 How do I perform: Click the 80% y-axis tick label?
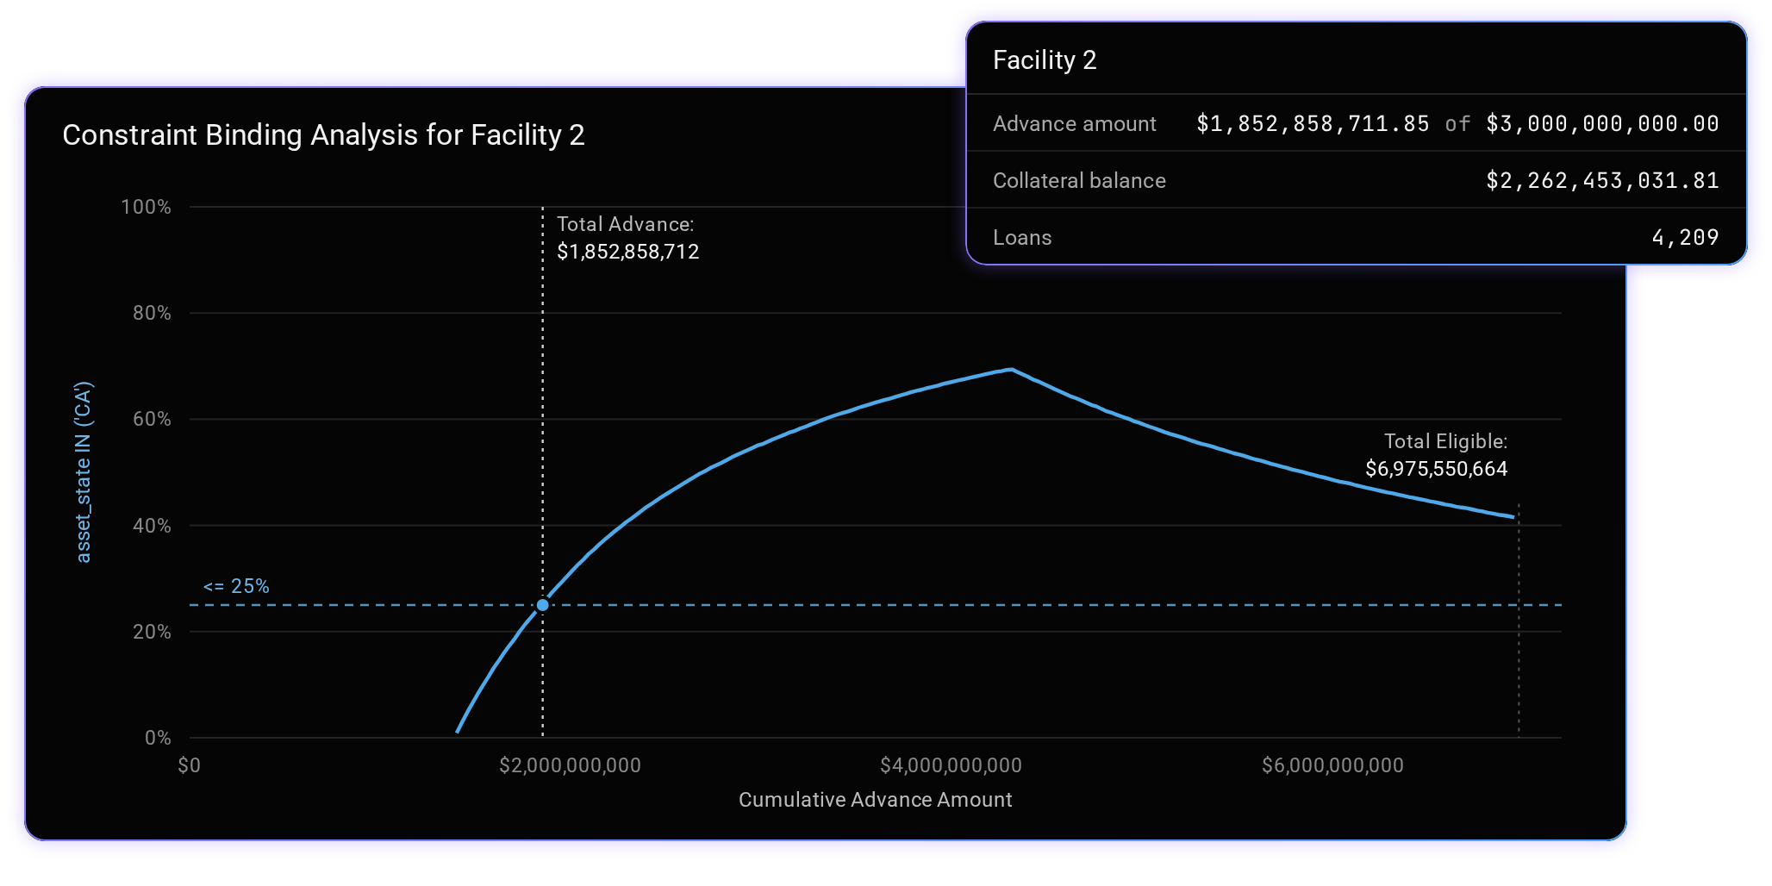[152, 313]
